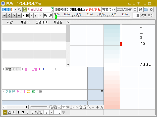The height and width of the screenshot is (117, 157).
Task: Select the 15 interval button
Action: pyautogui.click(x=36, y=112)
